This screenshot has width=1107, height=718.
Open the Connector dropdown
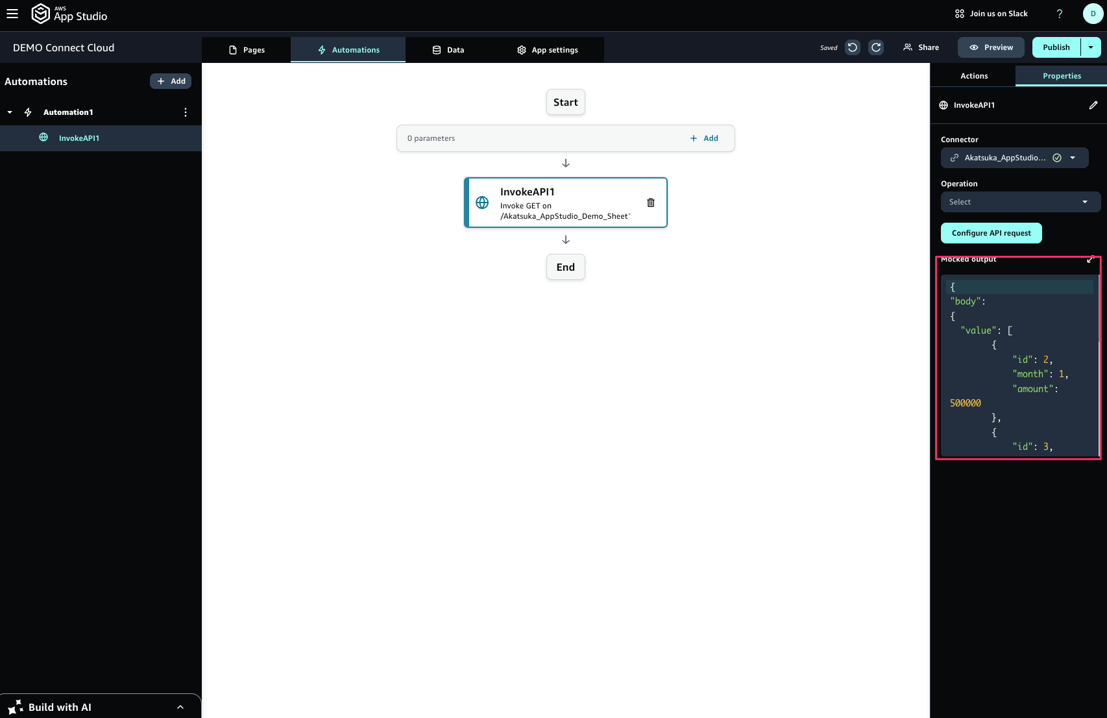[1014, 158]
